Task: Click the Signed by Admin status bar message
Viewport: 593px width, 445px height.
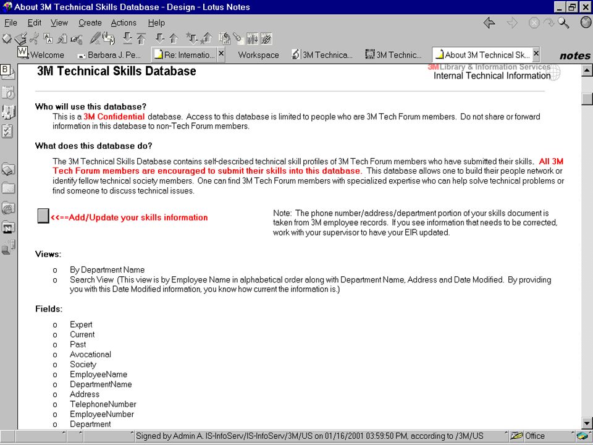Action: pyautogui.click(x=309, y=436)
